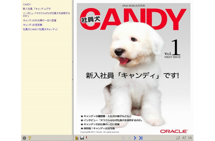Image resolution: width=215 pixels, height=141 pixels.
Task: Go to the previous page arrow
Action: [129, 138]
